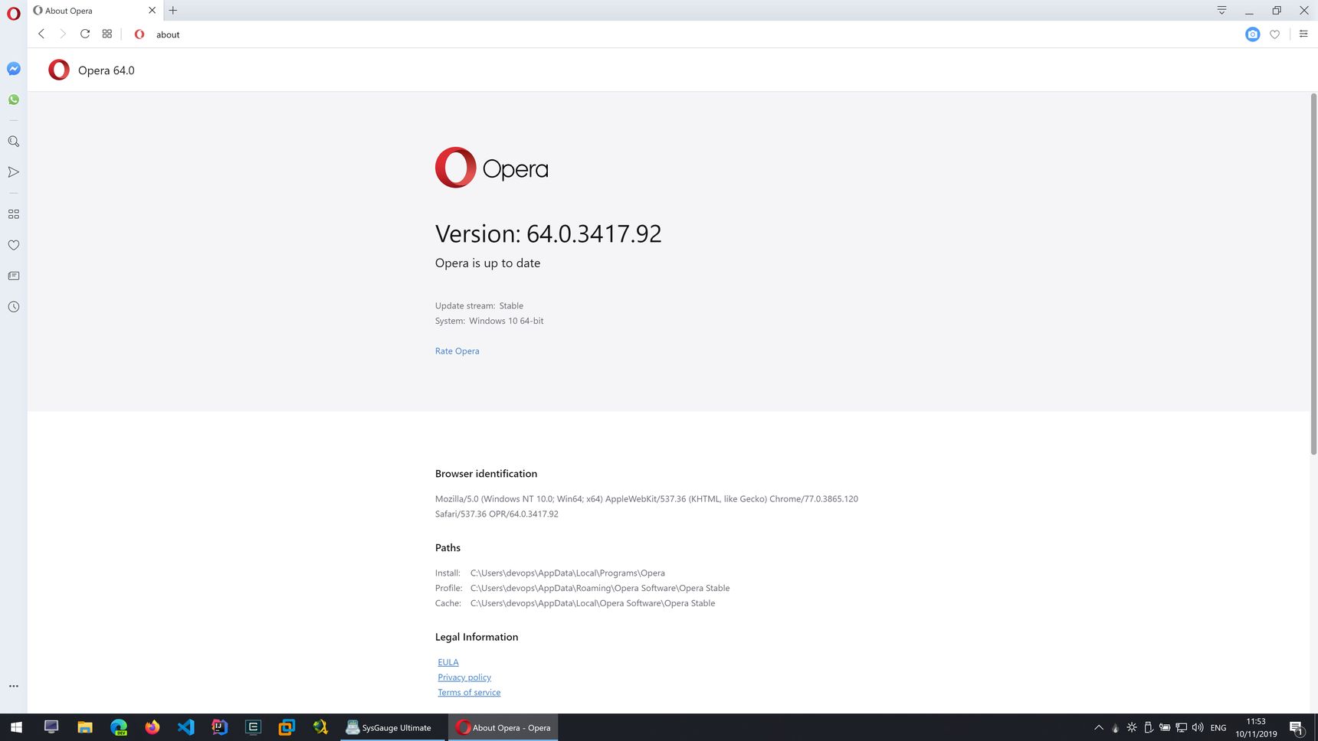Open battery status in system tray
The width and height of the screenshot is (1318, 741).
point(1164,727)
